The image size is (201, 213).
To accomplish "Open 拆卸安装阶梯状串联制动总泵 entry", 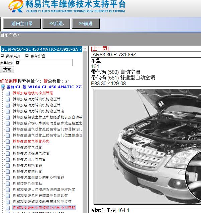I will 47,123.
